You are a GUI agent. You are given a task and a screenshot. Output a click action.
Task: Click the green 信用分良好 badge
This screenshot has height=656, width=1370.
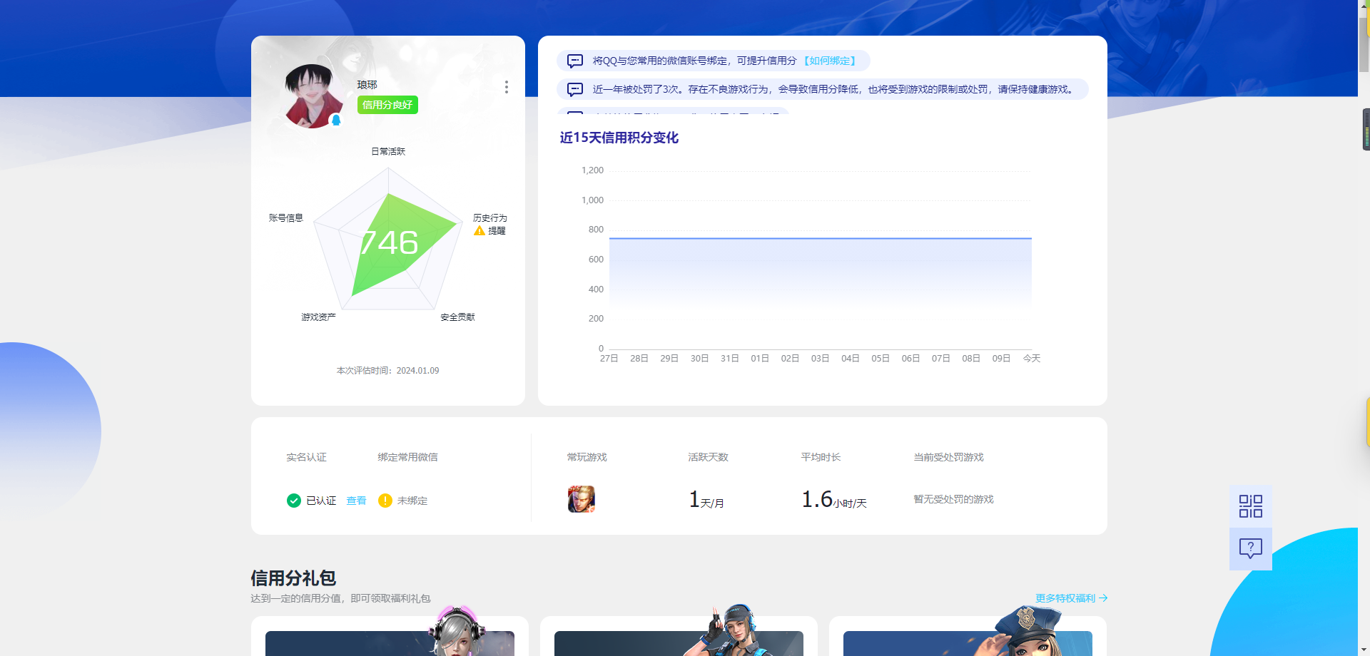click(x=387, y=105)
